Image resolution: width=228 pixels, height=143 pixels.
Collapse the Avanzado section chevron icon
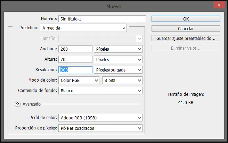(18, 103)
